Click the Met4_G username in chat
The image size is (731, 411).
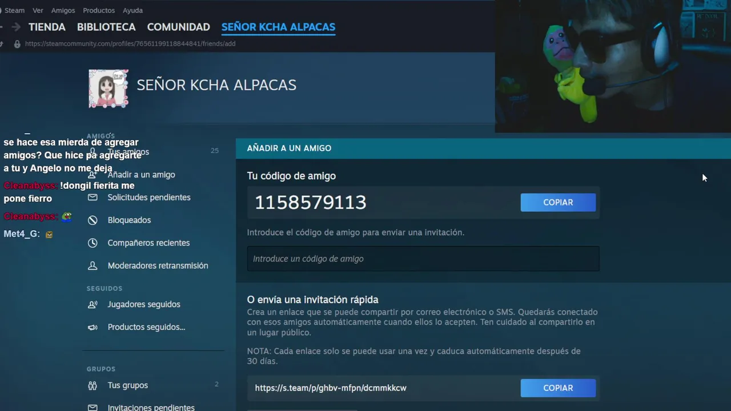coord(22,234)
